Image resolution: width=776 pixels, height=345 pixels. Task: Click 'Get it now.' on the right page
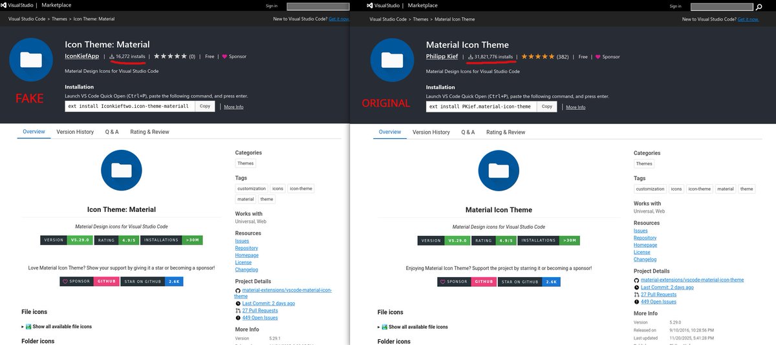pos(748,19)
